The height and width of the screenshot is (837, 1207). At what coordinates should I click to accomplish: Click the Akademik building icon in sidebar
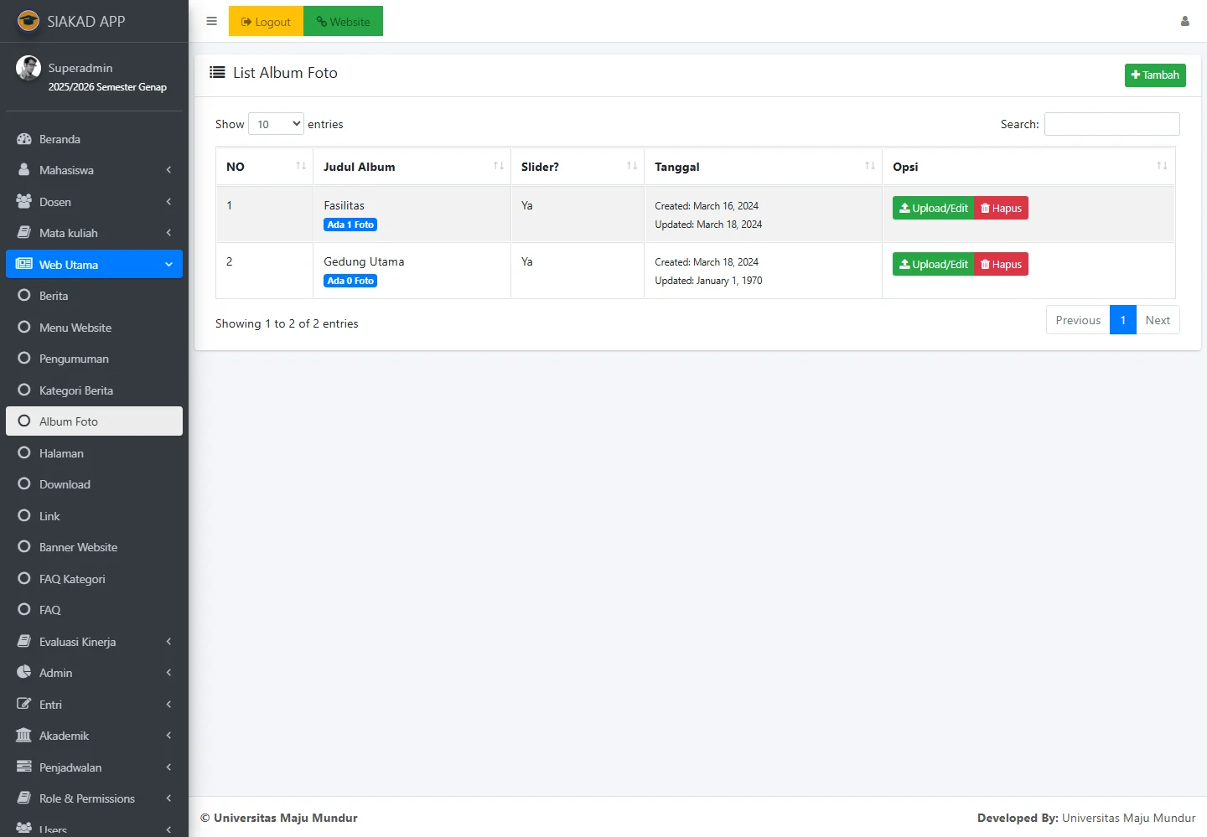(x=24, y=736)
